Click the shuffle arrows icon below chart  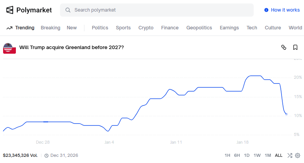click(290, 155)
